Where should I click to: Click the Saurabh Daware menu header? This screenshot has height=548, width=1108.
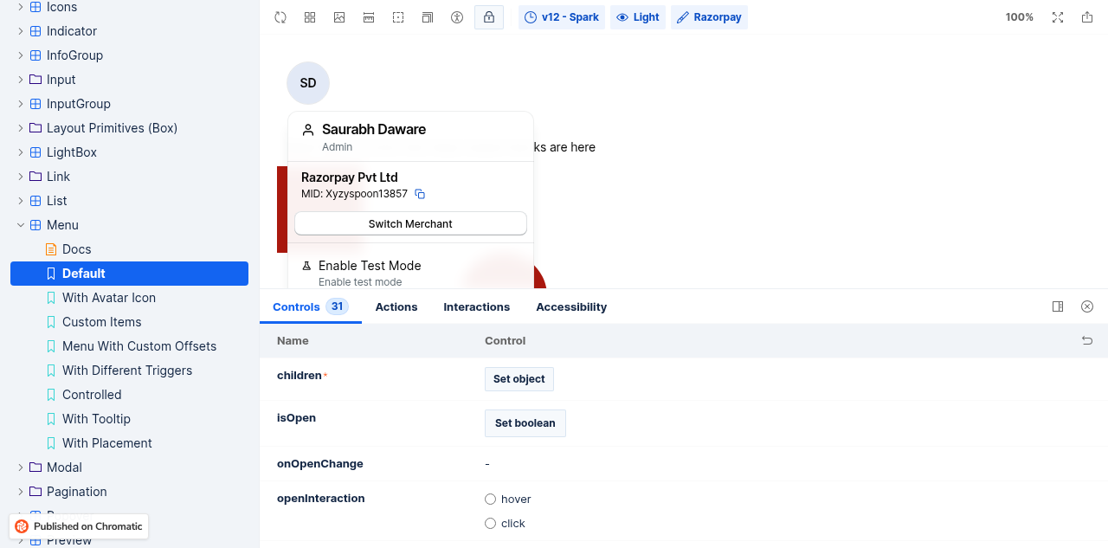[410, 137]
